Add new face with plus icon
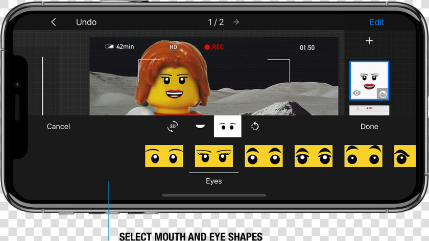This screenshot has height=241, width=429. [369, 41]
